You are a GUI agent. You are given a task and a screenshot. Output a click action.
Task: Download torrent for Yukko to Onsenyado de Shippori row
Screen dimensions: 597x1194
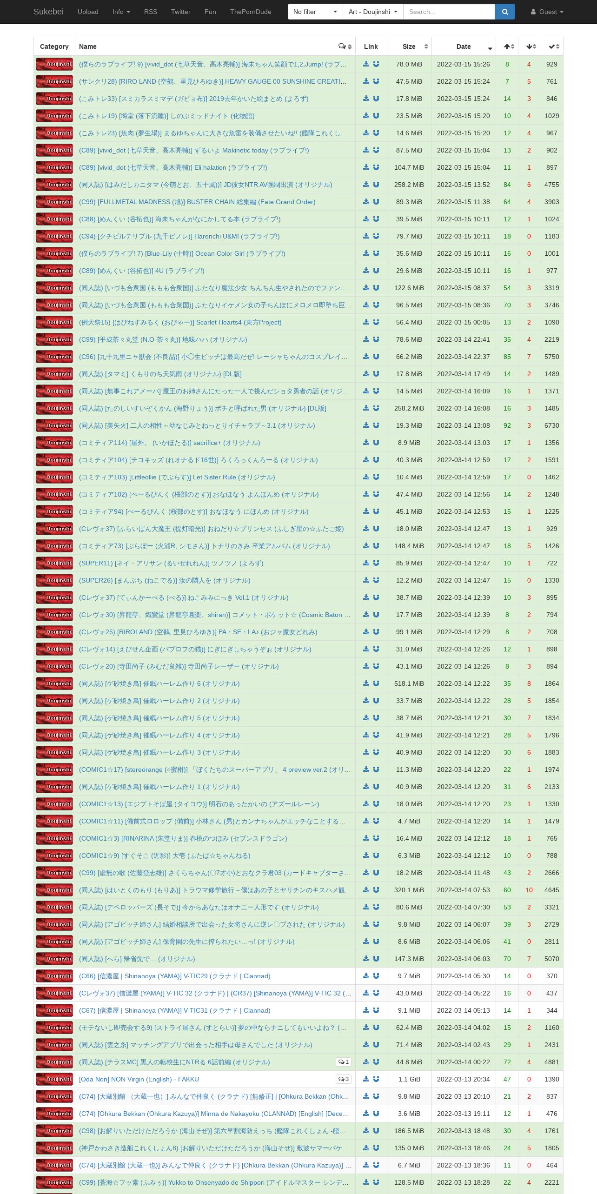366,1182
